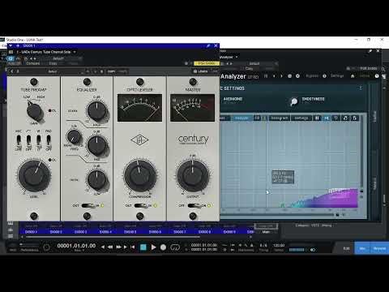The width and height of the screenshot is (389, 292).
Task: Click the Rewind button in the transport
Action: coord(110,247)
